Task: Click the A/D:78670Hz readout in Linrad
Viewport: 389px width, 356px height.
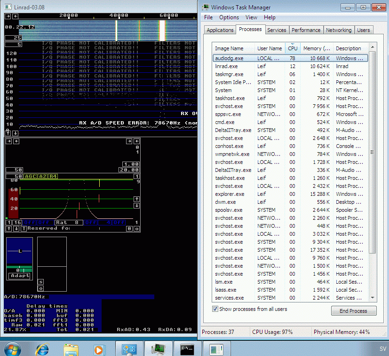Action: click(24, 296)
